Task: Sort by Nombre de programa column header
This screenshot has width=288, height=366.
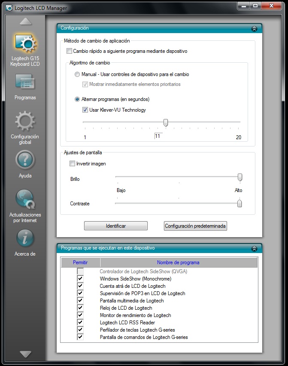Action: pyautogui.click(x=178, y=262)
